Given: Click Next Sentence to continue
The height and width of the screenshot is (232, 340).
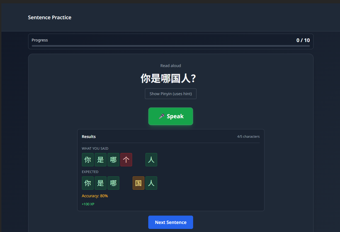Looking at the screenshot, I should pyautogui.click(x=171, y=222).
